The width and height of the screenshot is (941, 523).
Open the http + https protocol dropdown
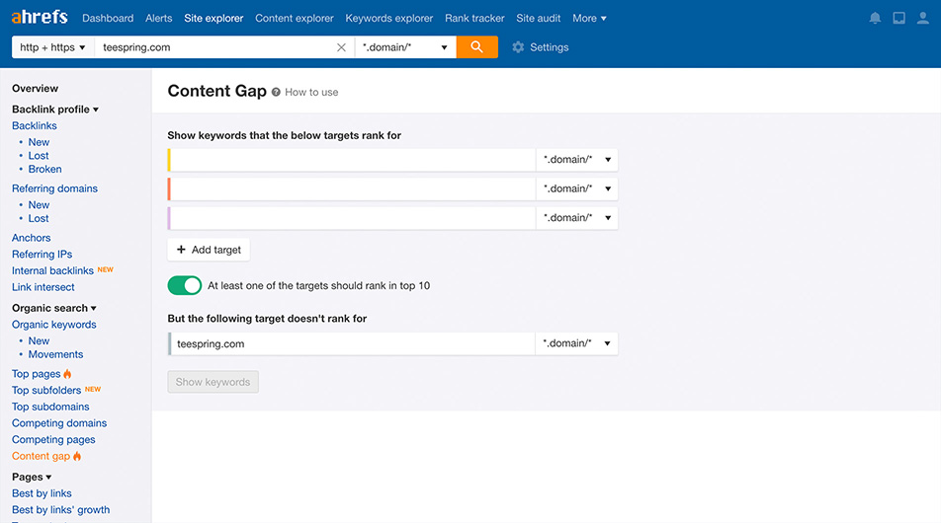(53, 47)
